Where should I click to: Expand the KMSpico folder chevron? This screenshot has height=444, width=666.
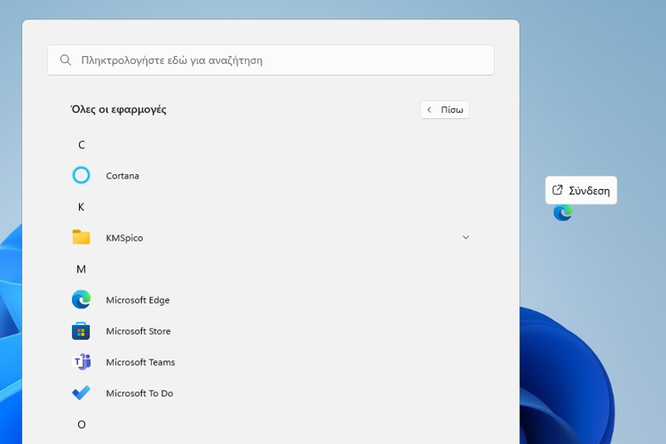pyautogui.click(x=465, y=237)
